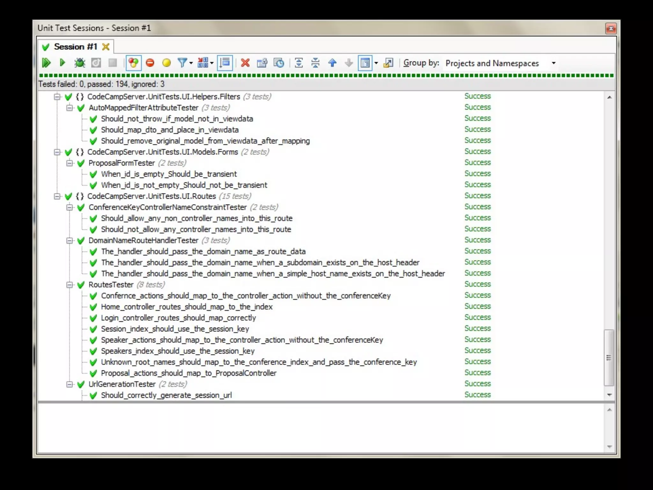Click the Expand All icon in the toolbar
The height and width of the screenshot is (490, 653).
point(298,63)
